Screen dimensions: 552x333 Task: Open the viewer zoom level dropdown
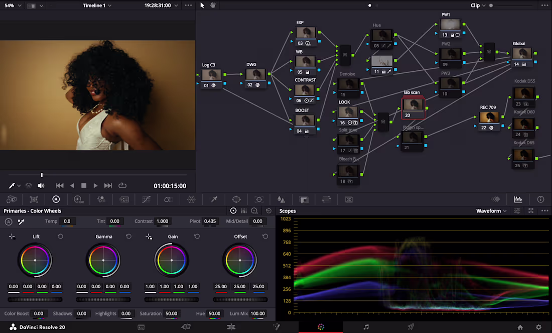[x=13, y=6]
